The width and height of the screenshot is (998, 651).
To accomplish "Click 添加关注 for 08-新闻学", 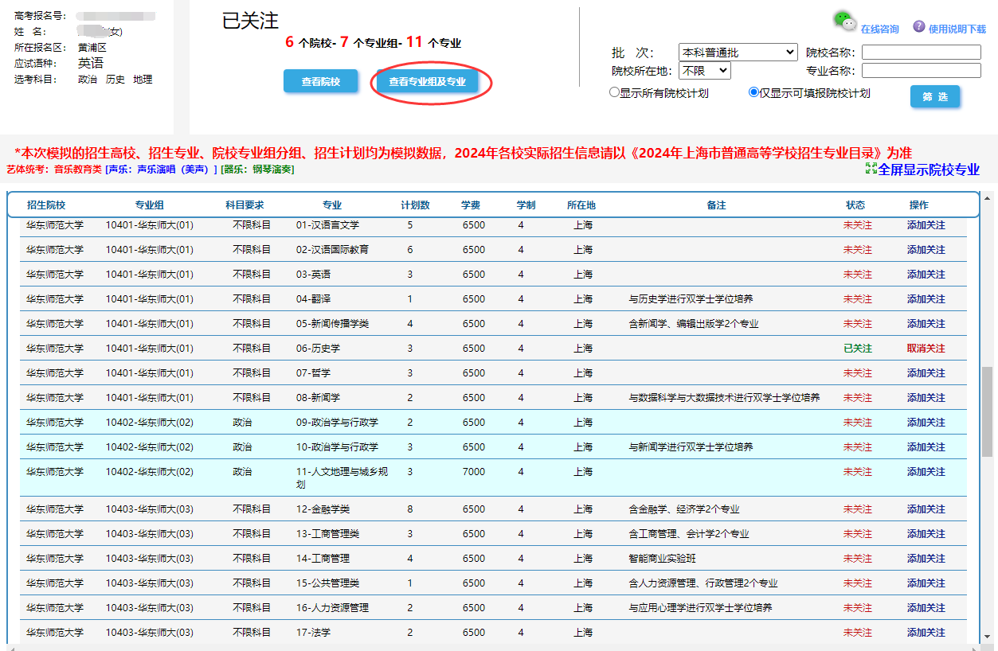I will [x=926, y=398].
